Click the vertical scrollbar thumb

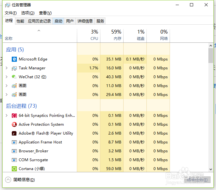(x=211, y=56)
